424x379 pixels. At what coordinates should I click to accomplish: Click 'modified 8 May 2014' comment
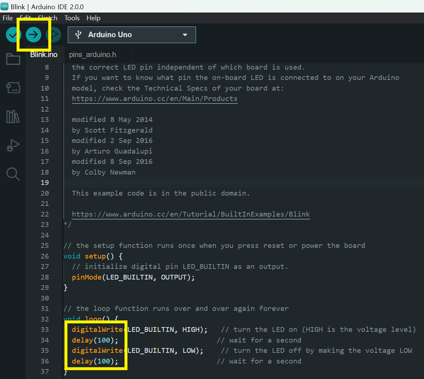pyautogui.click(x=112, y=120)
